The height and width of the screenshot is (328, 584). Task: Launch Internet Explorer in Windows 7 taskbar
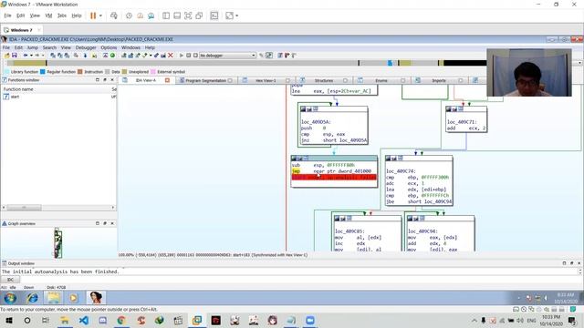(33, 298)
